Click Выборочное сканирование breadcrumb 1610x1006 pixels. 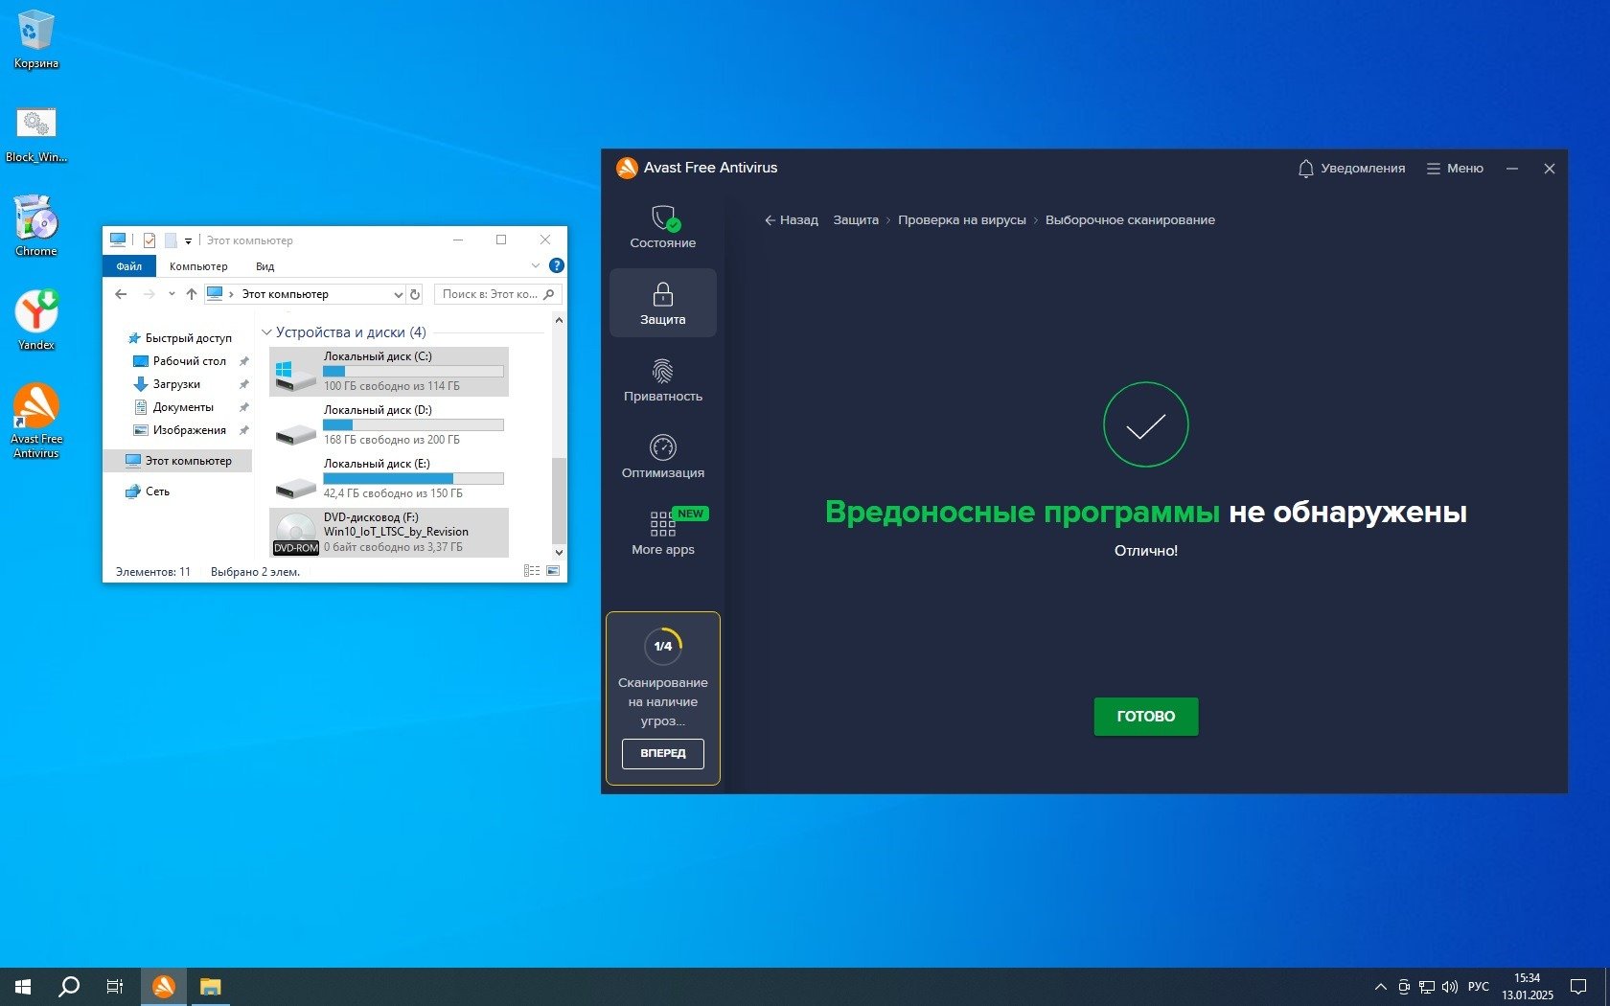click(x=1130, y=220)
